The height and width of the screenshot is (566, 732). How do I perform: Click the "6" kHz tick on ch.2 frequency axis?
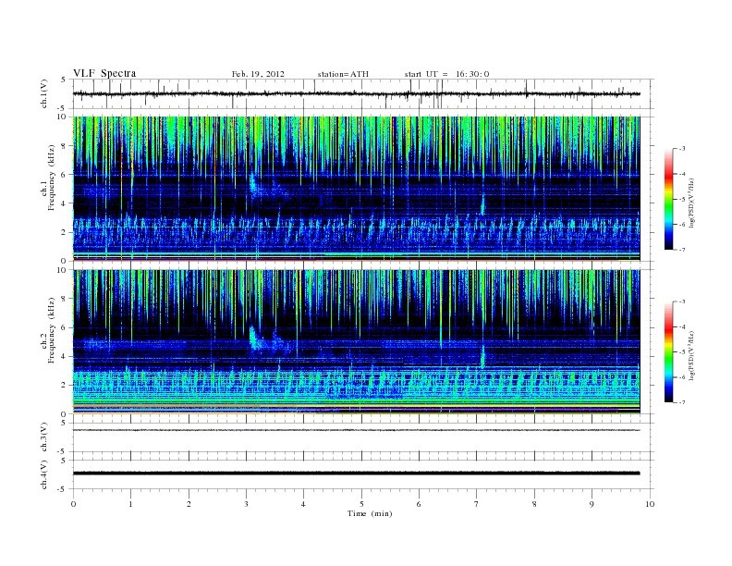65,327
